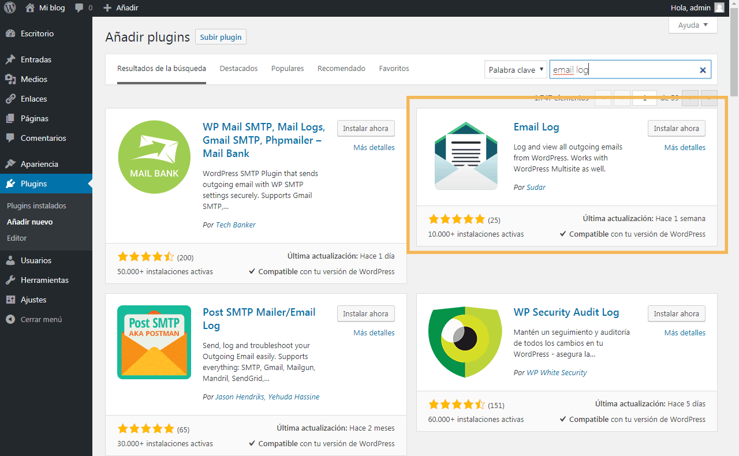The width and height of the screenshot is (739, 456).
Task: Switch to the Favoritos tab
Action: point(394,68)
